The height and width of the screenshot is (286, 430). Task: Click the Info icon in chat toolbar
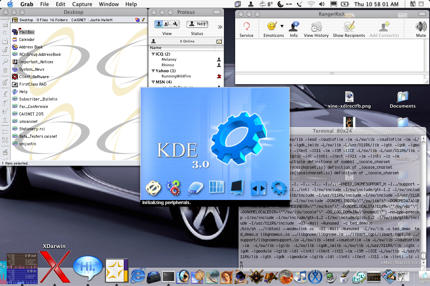tap(294, 29)
